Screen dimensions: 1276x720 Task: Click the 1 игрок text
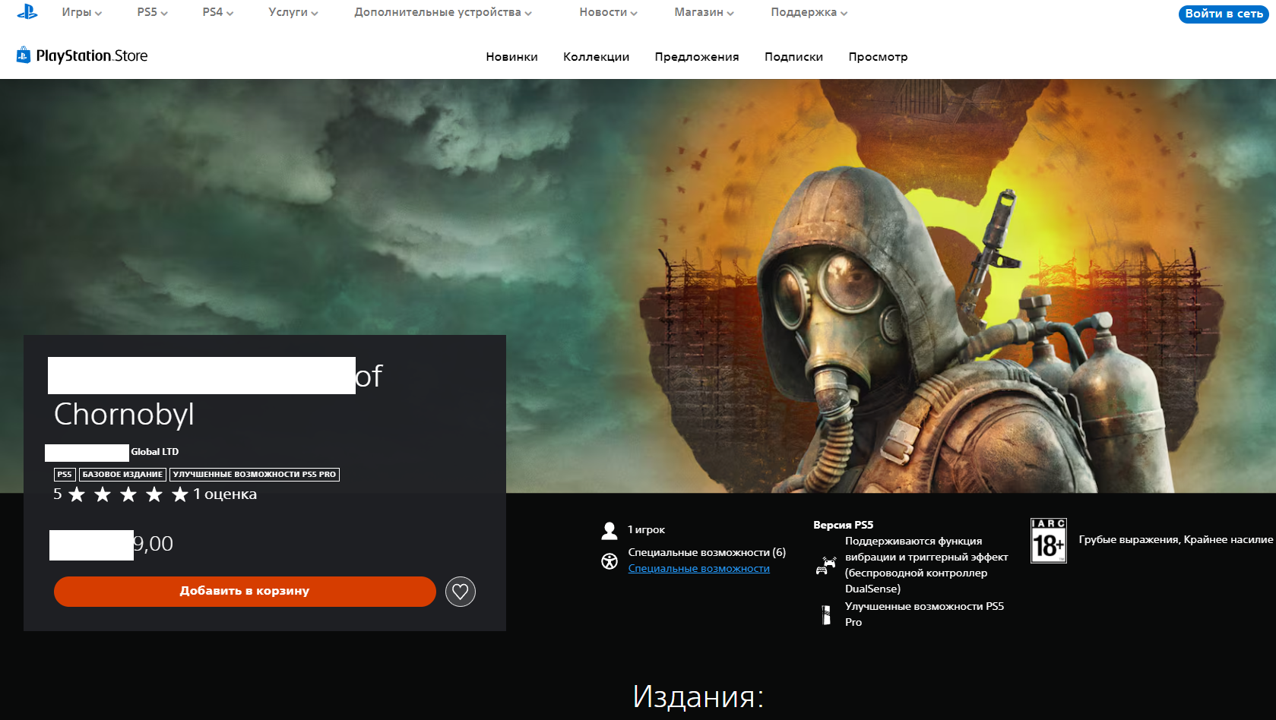pos(647,530)
